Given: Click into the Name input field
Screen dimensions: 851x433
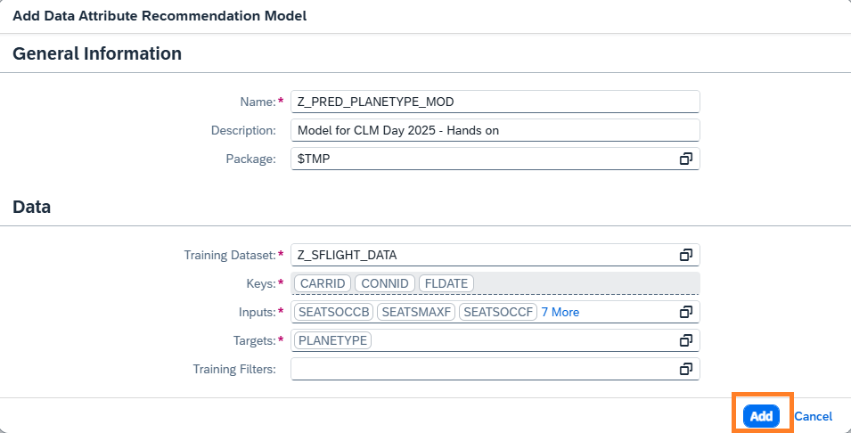Looking at the screenshot, I should coord(495,102).
